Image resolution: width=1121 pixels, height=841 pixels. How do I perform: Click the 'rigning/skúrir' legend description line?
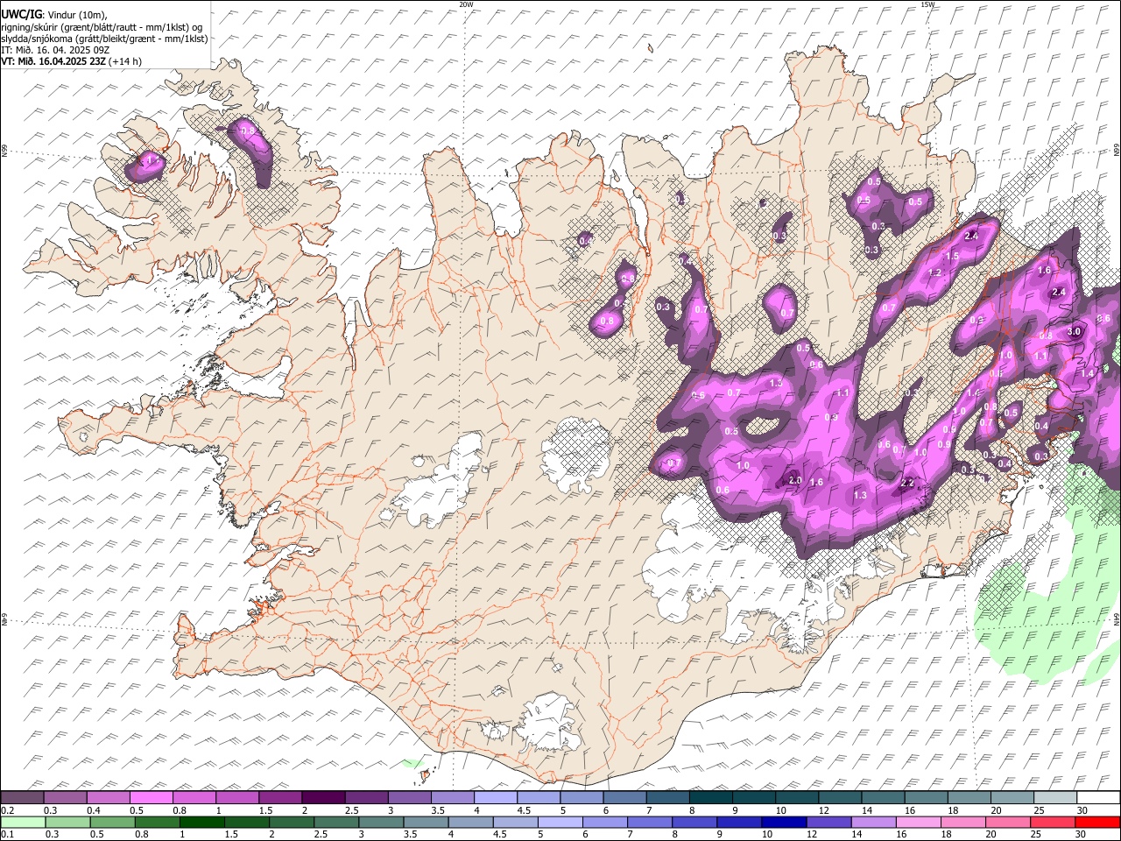point(102,27)
